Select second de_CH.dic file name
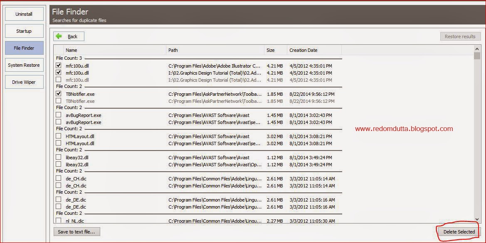The height and width of the screenshot is (243, 486). tap(76, 186)
